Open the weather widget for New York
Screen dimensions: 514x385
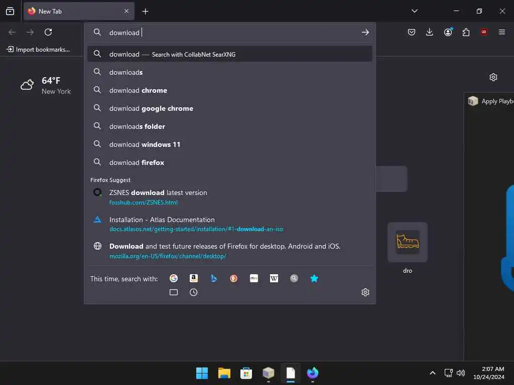[46, 85]
